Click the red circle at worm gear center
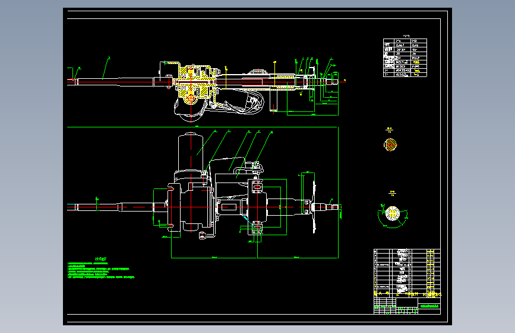The width and height of the screenshot is (515, 333). (191, 98)
